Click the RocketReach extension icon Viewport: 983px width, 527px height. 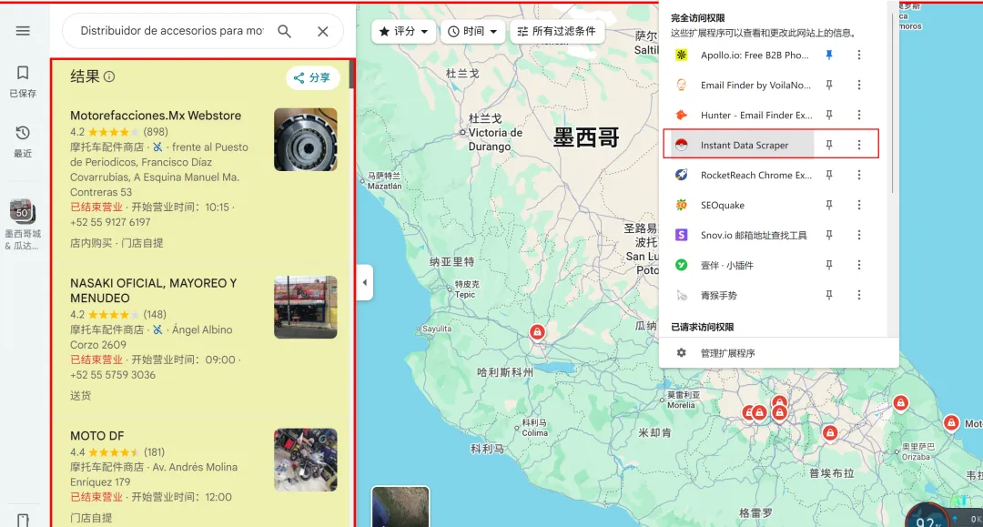click(x=682, y=175)
